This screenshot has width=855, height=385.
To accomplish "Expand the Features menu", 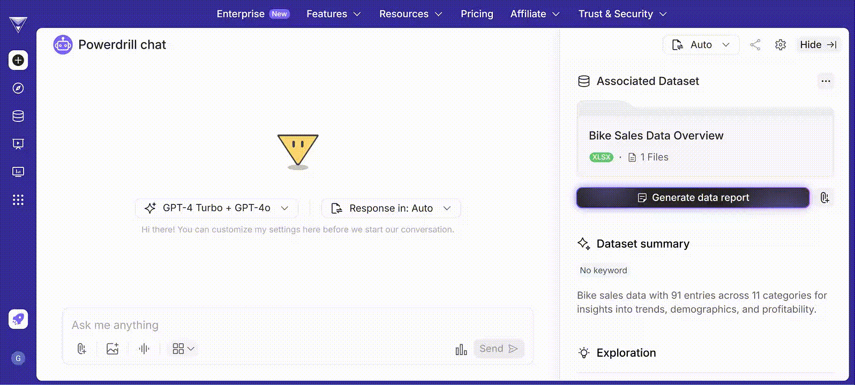I will (334, 14).
